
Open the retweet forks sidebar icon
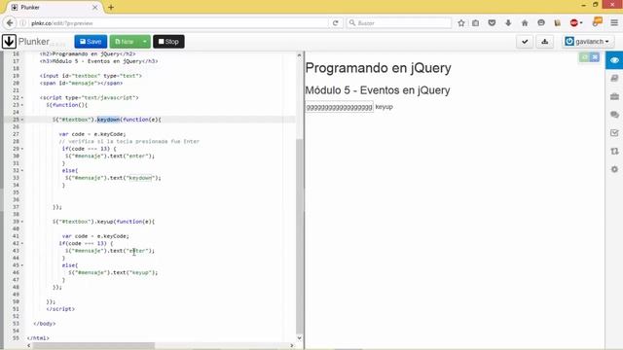[x=614, y=152]
